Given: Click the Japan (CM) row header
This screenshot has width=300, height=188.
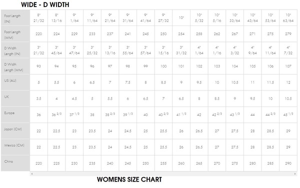Looking at the screenshot, I should coord(15,131).
